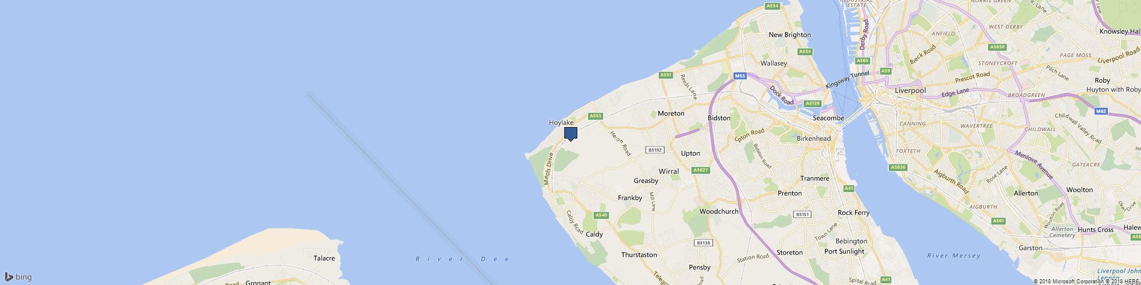
Task: Click the blue location pin marker
Action: pos(570,134)
